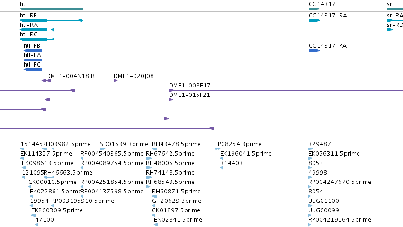Click the EK260309.5prime EST label

click(x=57, y=210)
